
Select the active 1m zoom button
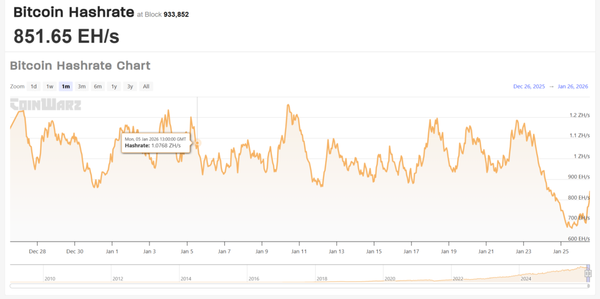pyautogui.click(x=66, y=87)
